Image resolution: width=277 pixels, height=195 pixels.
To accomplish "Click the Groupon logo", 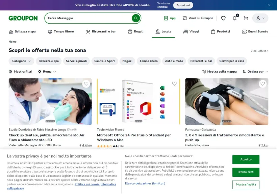I will [x=23, y=18].
